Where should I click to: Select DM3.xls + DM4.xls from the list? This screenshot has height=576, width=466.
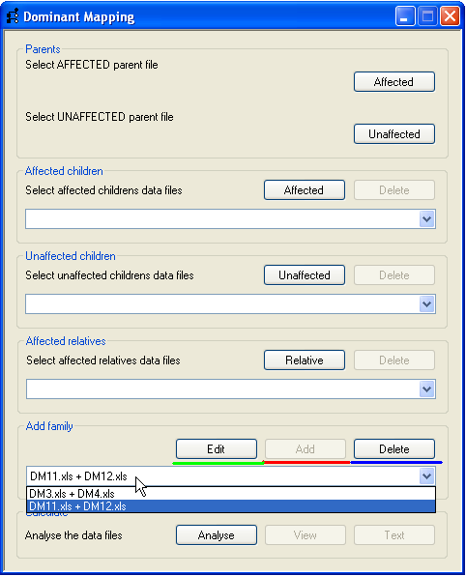click(231, 493)
